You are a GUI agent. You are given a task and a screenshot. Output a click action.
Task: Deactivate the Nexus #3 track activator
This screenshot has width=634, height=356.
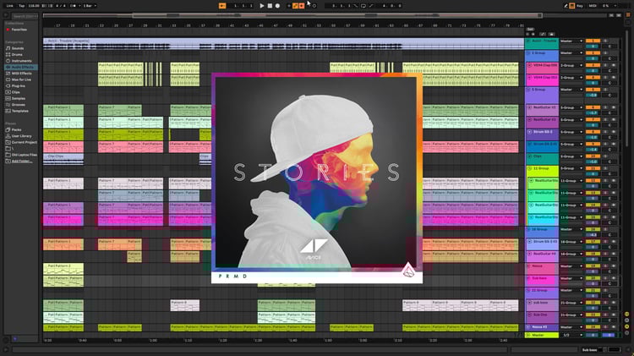[593, 327]
